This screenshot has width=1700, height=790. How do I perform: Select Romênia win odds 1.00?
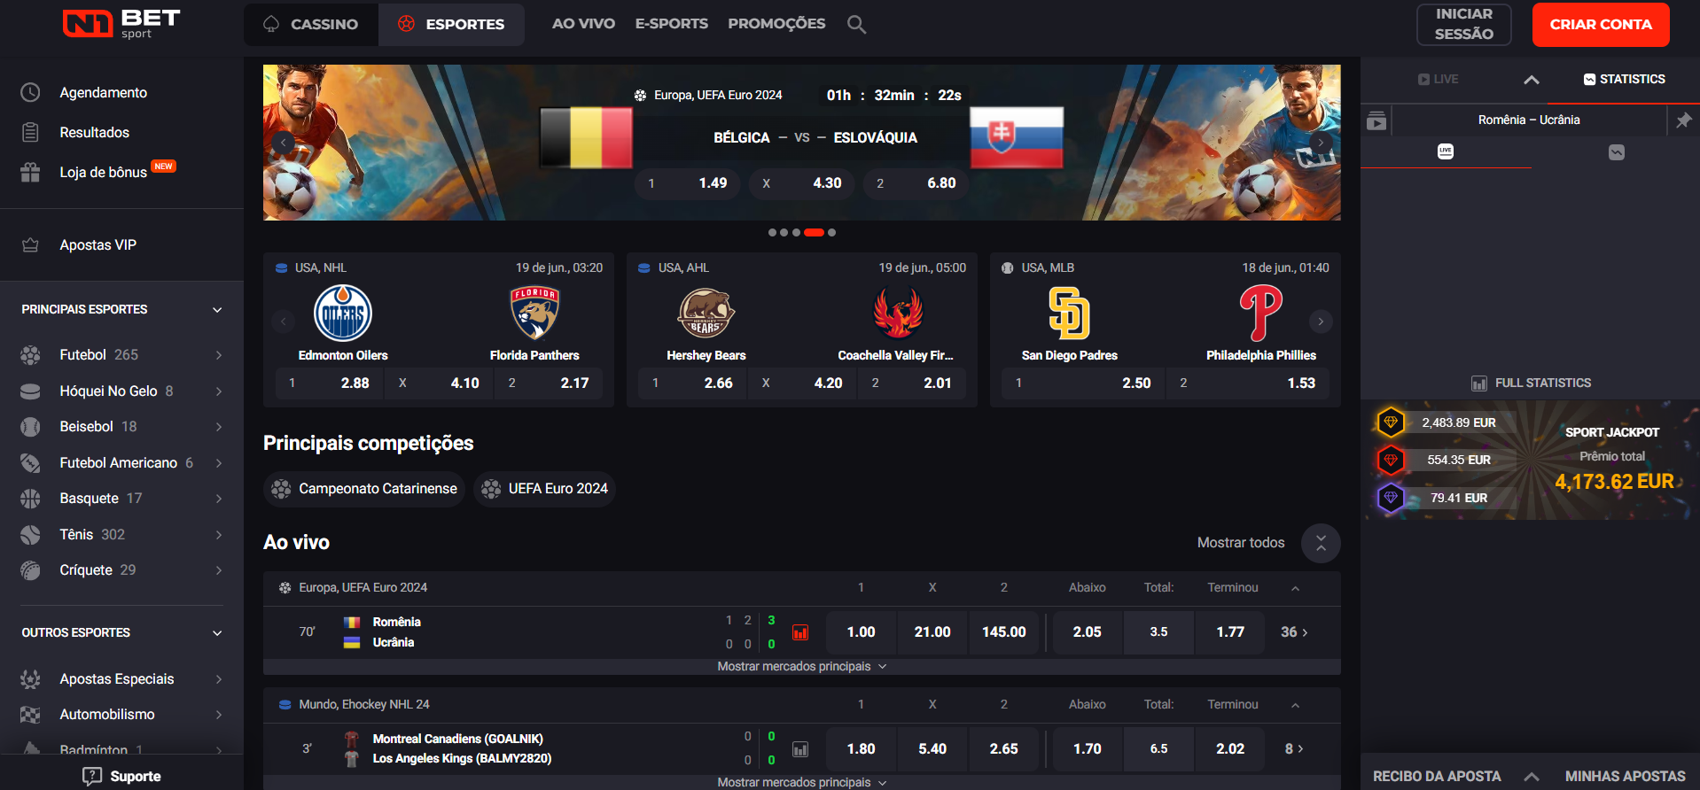[861, 631]
